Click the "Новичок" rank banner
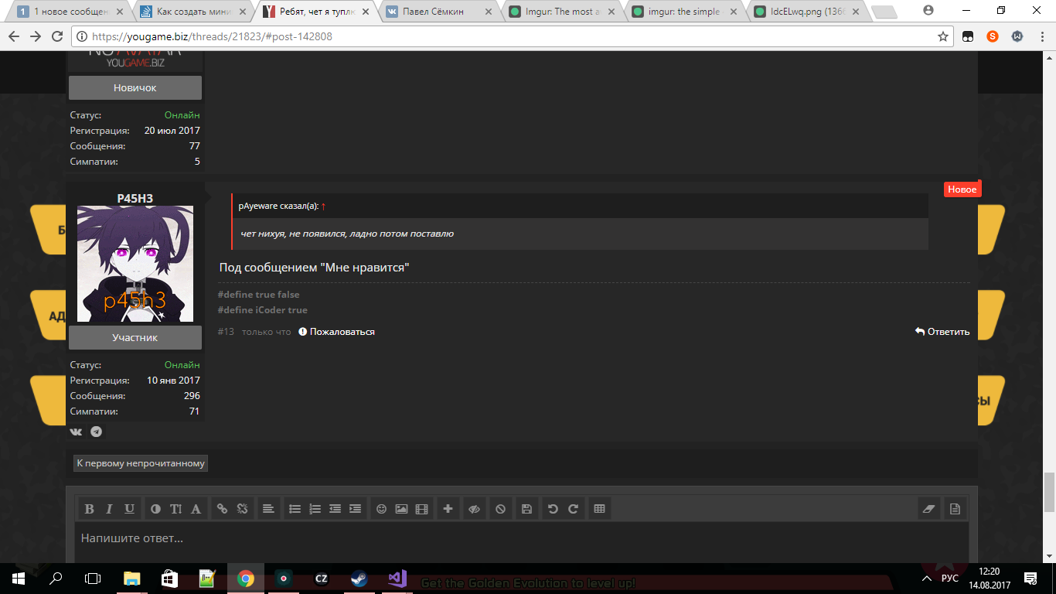Image resolution: width=1056 pixels, height=594 pixels. 135,88
